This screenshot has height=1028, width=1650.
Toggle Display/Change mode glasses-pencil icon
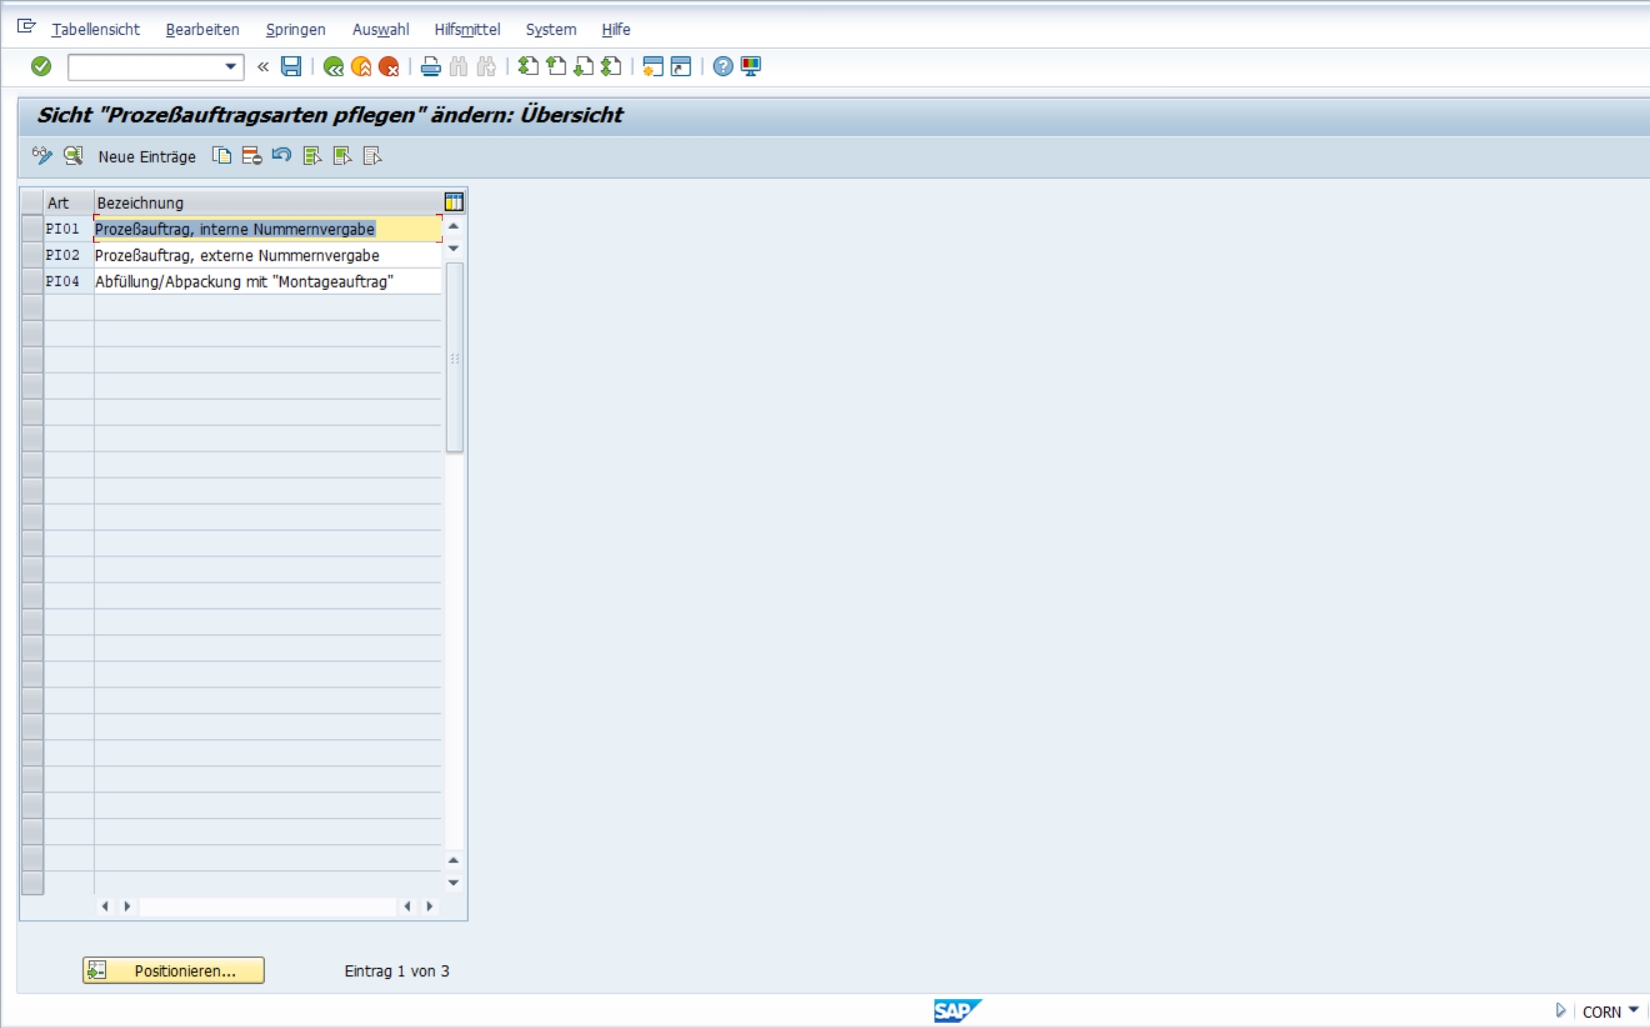[x=42, y=156]
